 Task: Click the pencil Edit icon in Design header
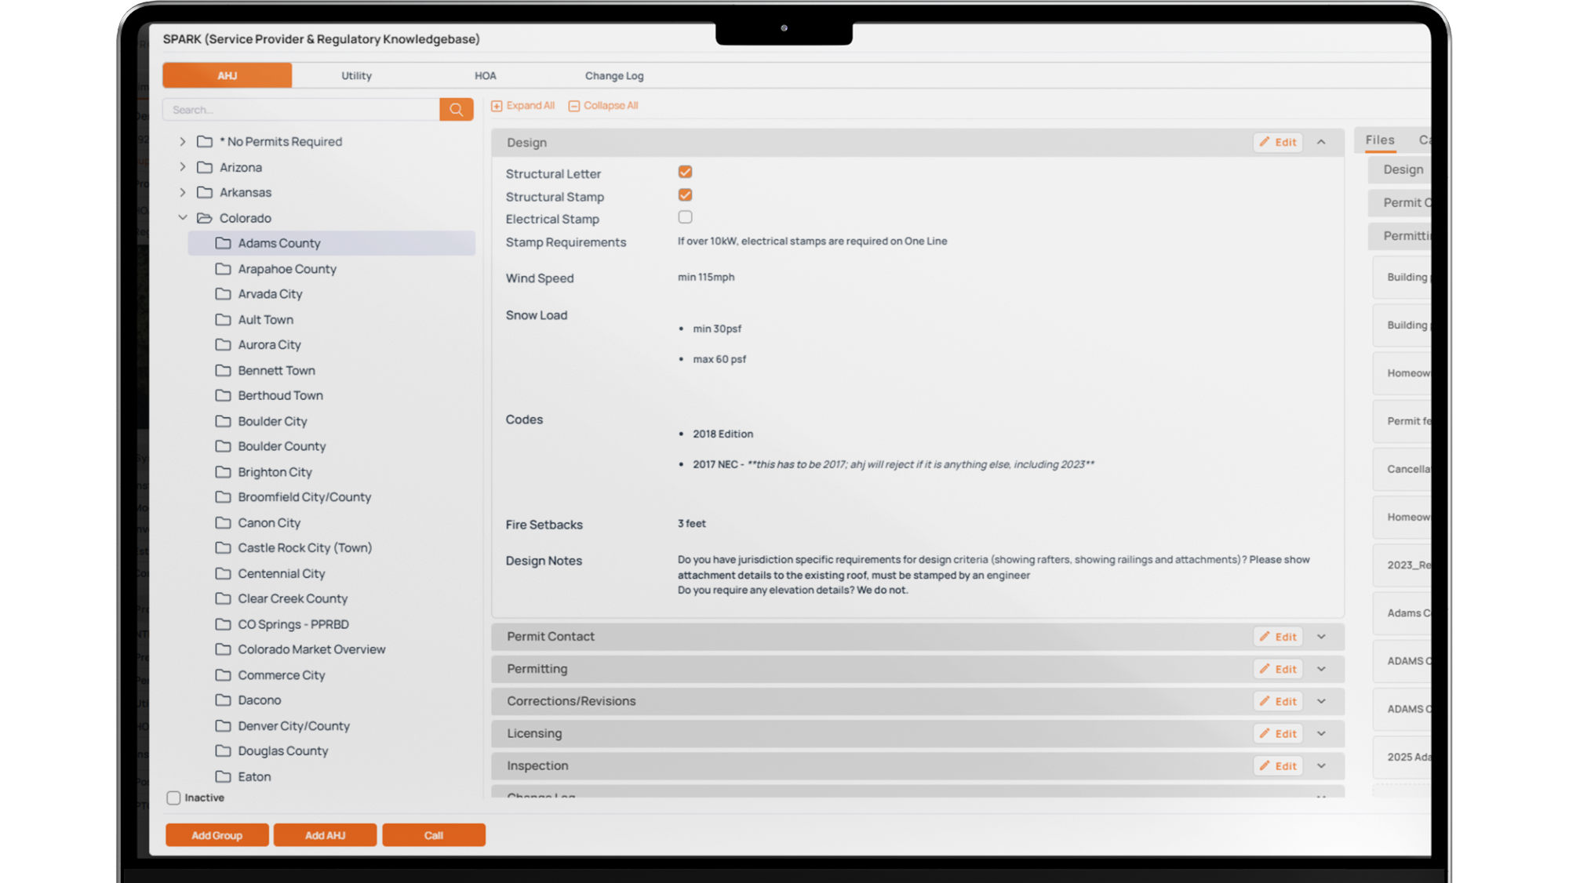1265,142
